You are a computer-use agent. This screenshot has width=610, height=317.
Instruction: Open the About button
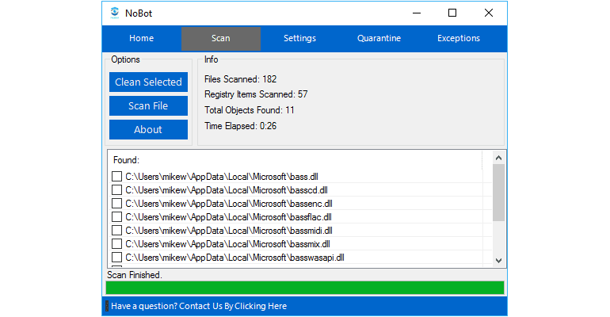[x=148, y=129]
